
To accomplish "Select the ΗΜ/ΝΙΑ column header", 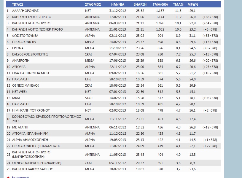I will [x=117, y=5].
